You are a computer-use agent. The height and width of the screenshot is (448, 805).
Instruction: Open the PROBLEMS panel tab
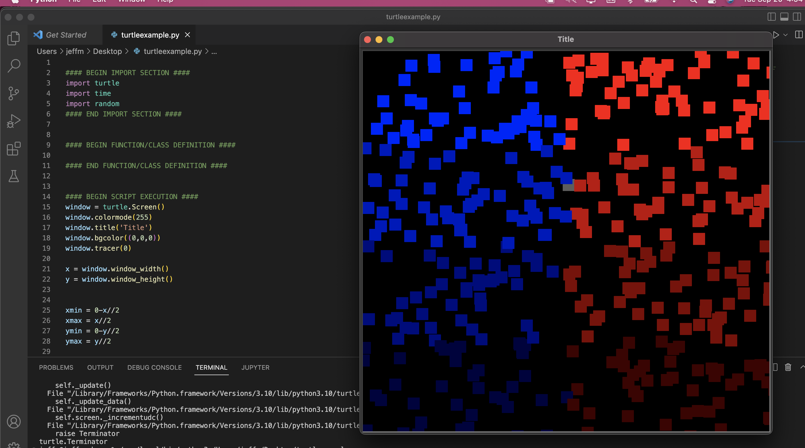click(56, 367)
